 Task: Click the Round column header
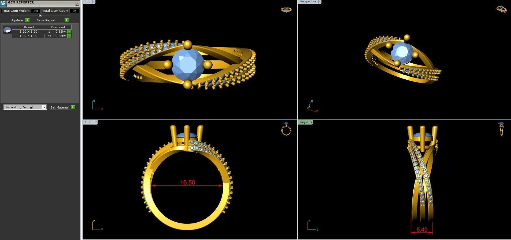[x=28, y=27]
